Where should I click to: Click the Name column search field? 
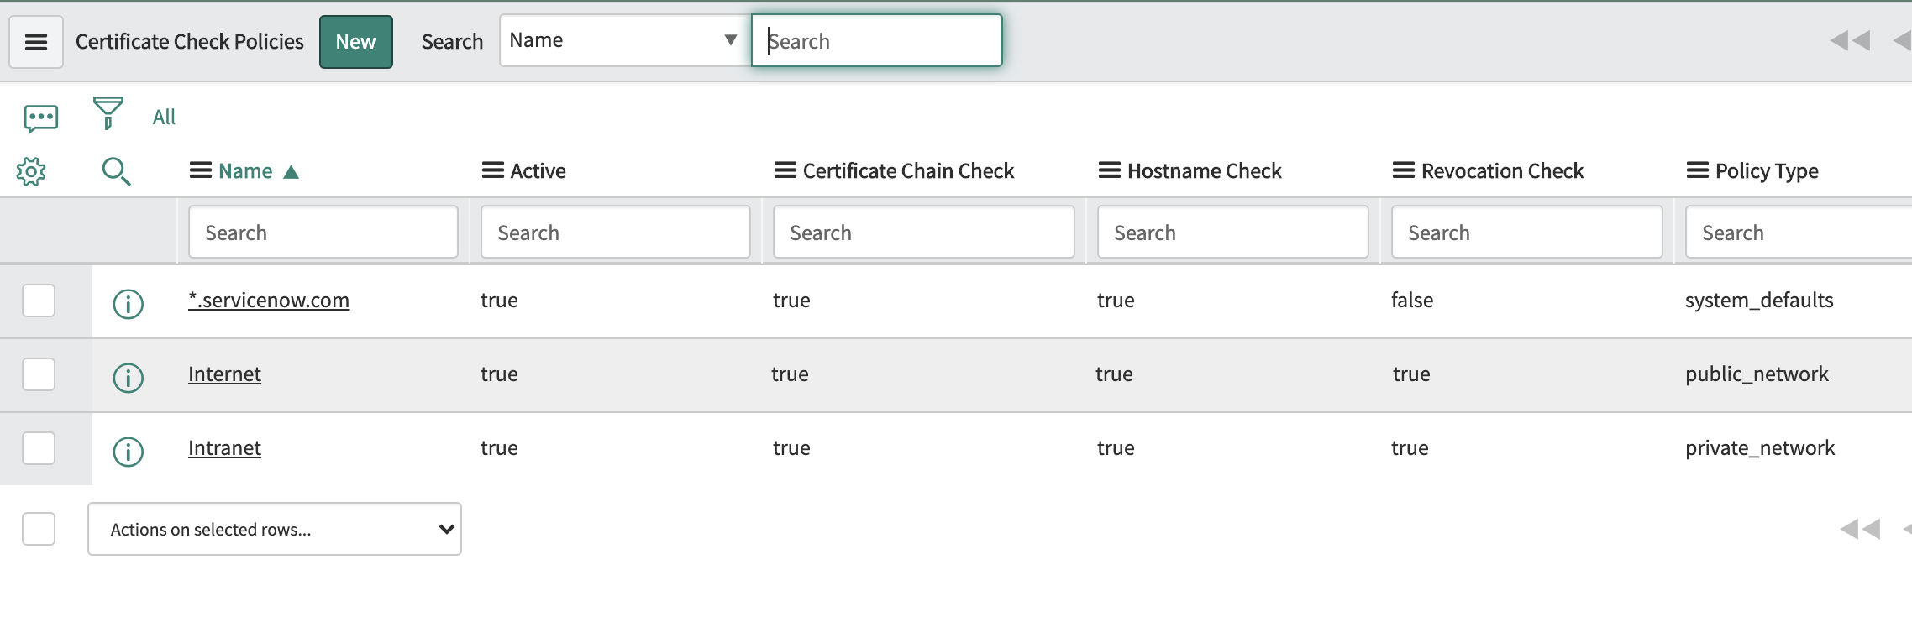point(323,232)
